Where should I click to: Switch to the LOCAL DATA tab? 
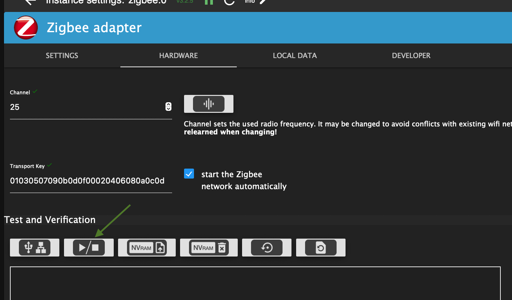tap(294, 55)
